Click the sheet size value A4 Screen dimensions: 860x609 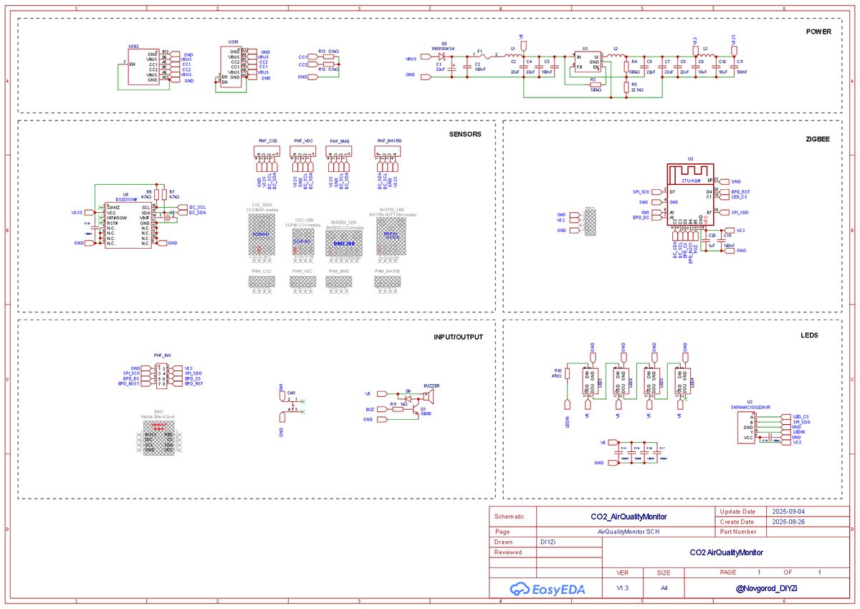click(x=664, y=588)
